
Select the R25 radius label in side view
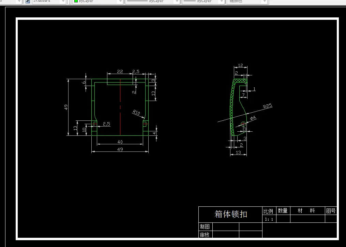268,106
